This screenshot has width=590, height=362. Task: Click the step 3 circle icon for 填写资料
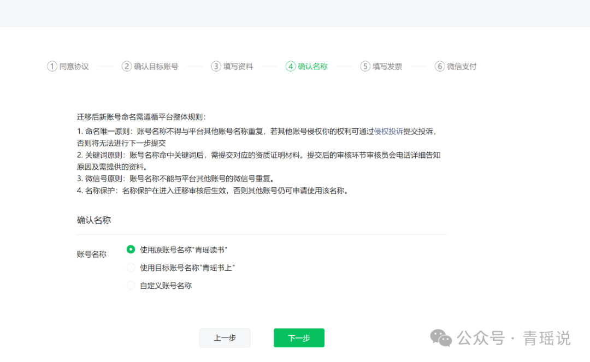click(215, 66)
